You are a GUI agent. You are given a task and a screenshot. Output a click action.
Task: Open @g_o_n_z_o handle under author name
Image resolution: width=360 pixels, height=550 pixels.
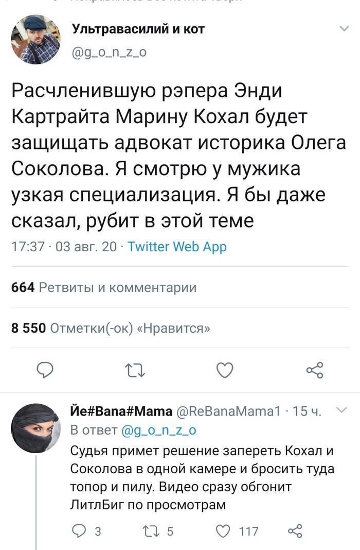110,50
